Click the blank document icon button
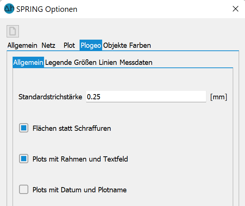Viewport: 245px width, 206px height. (x=13, y=31)
